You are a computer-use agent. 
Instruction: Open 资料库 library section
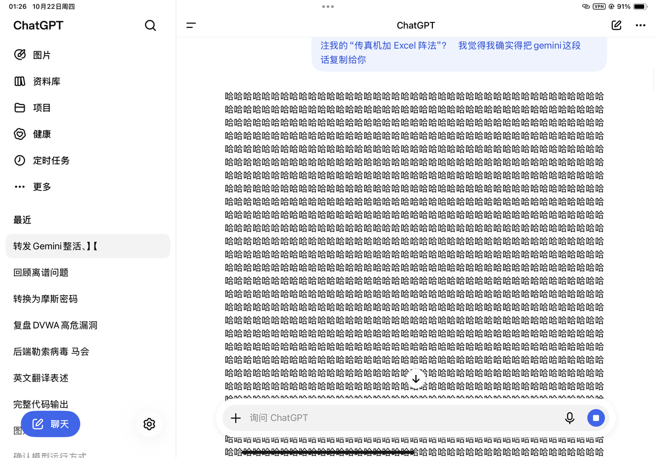(x=87, y=81)
